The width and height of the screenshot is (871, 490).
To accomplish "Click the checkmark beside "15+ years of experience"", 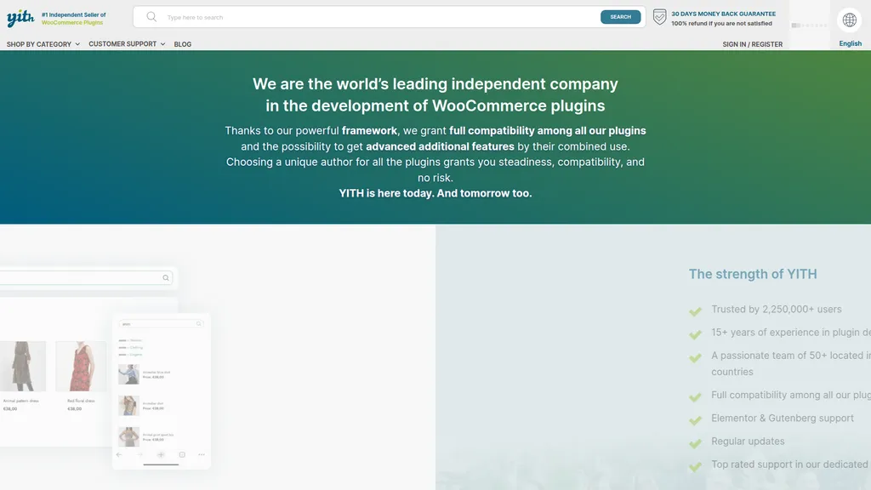I will click(x=695, y=334).
